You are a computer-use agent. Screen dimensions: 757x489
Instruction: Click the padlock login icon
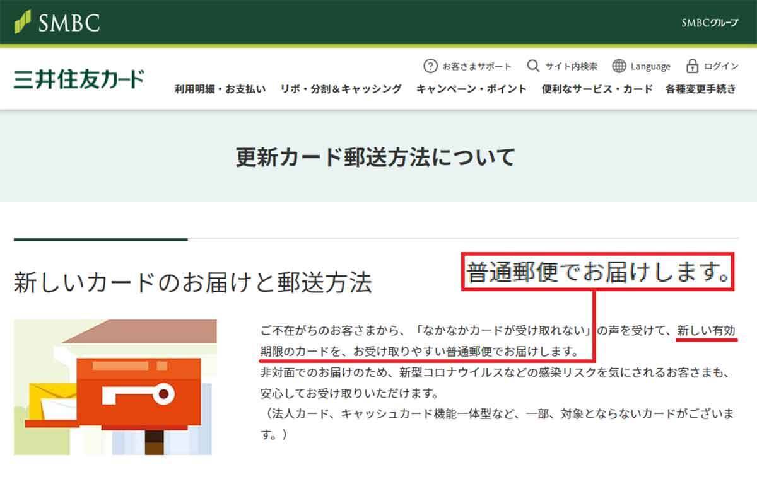tap(692, 66)
